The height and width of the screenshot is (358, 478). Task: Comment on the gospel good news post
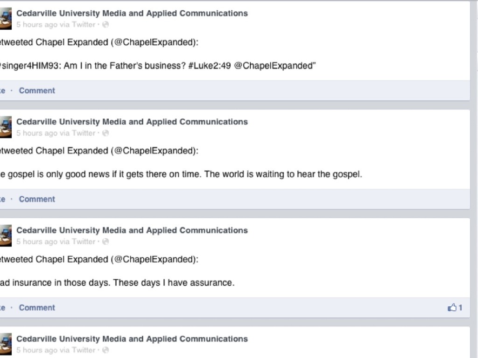point(37,199)
